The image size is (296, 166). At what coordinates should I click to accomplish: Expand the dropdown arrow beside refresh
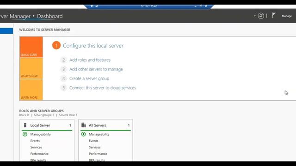point(255,16)
